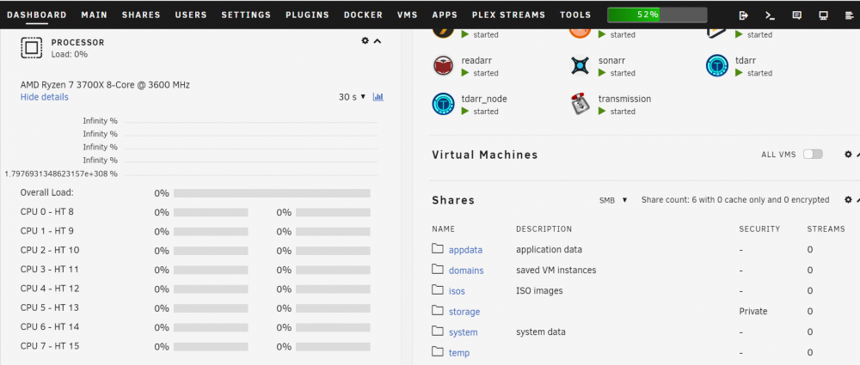Open the SMB protocol dropdown

click(x=613, y=200)
